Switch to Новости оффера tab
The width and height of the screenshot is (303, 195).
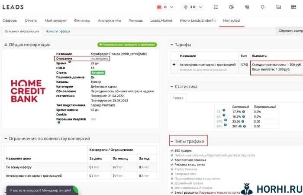tap(58, 31)
